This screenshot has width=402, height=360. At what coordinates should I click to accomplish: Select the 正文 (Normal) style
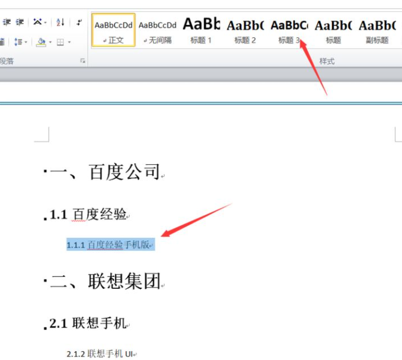click(113, 30)
